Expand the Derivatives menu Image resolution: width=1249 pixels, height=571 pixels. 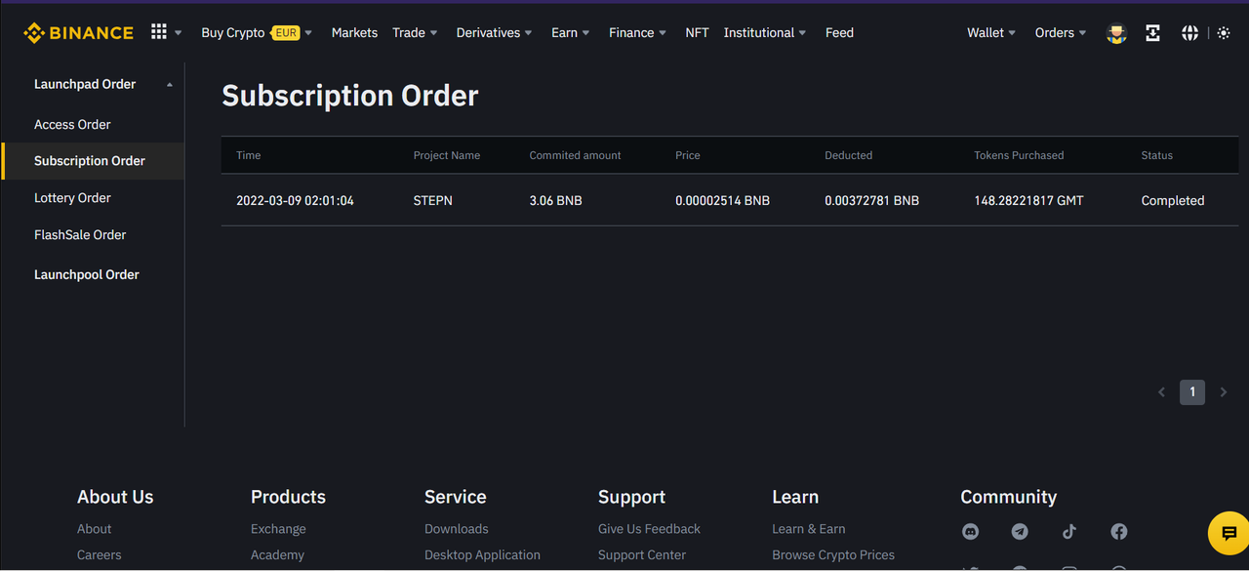click(494, 33)
